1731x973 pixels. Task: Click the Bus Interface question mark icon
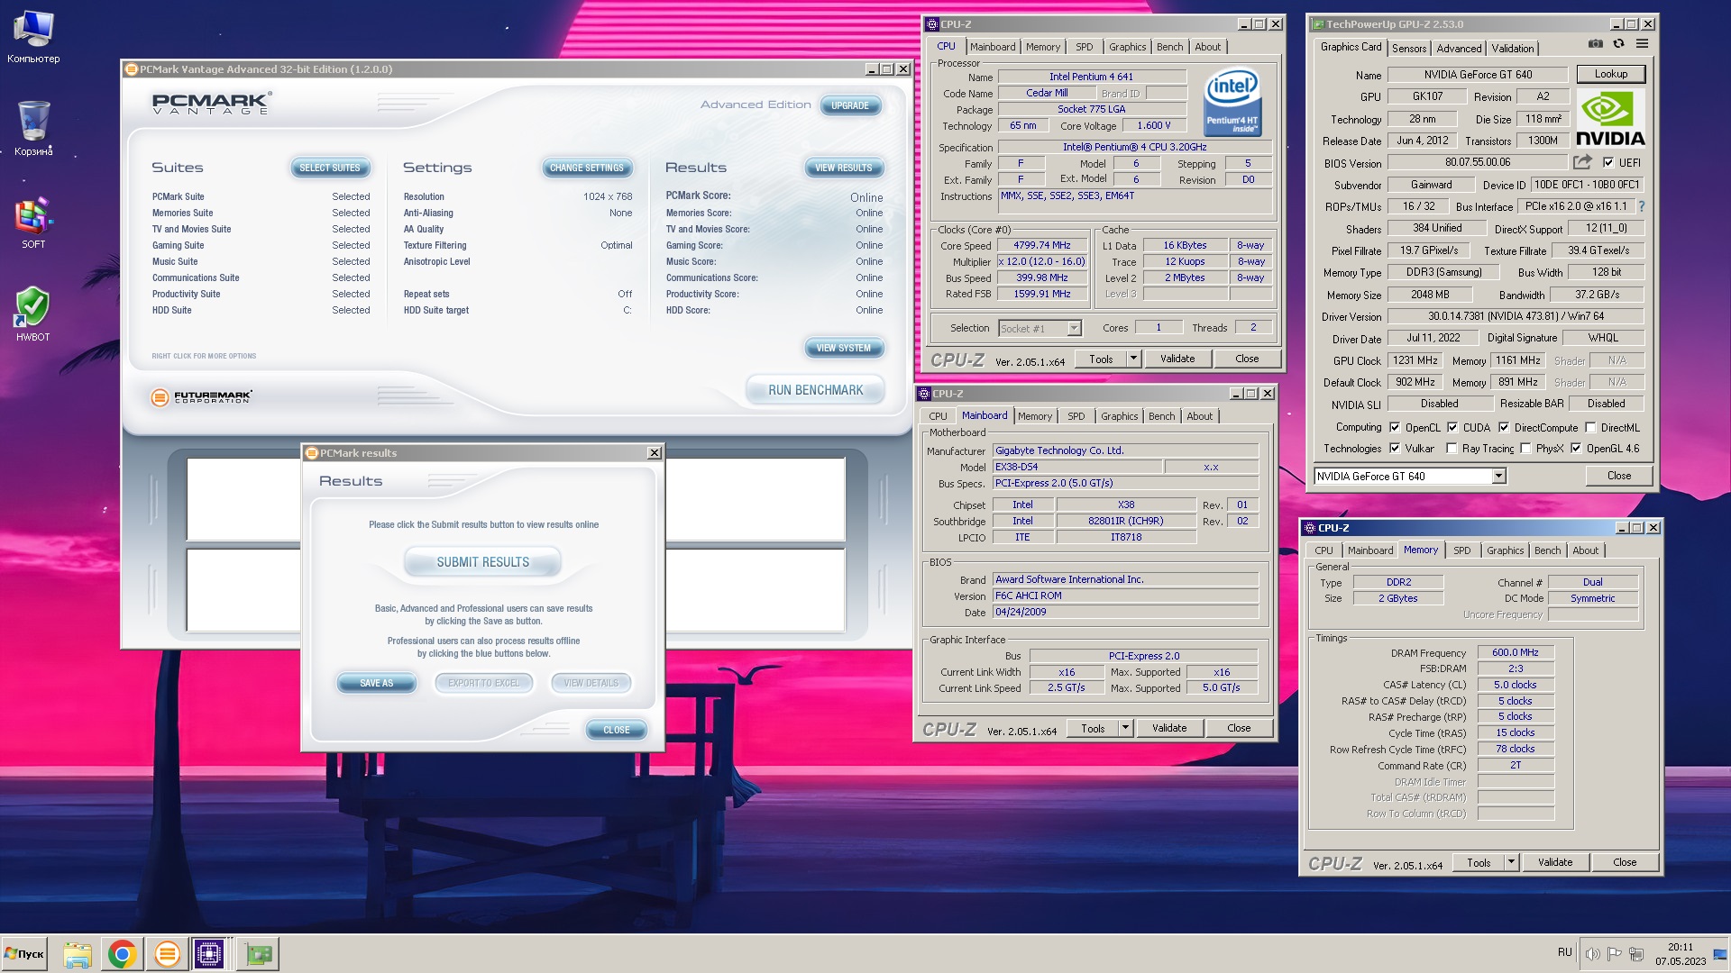point(1641,206)
